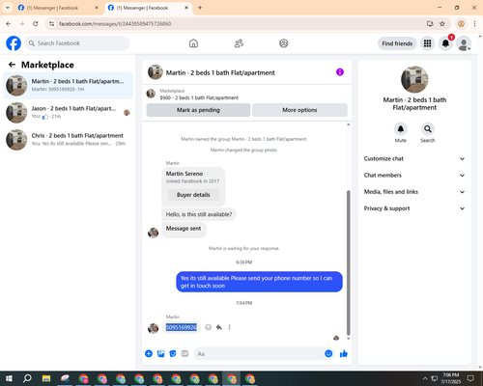Open the Chrome profile avatar
This screenshot has width=483, height=386.
coord(461,23)
